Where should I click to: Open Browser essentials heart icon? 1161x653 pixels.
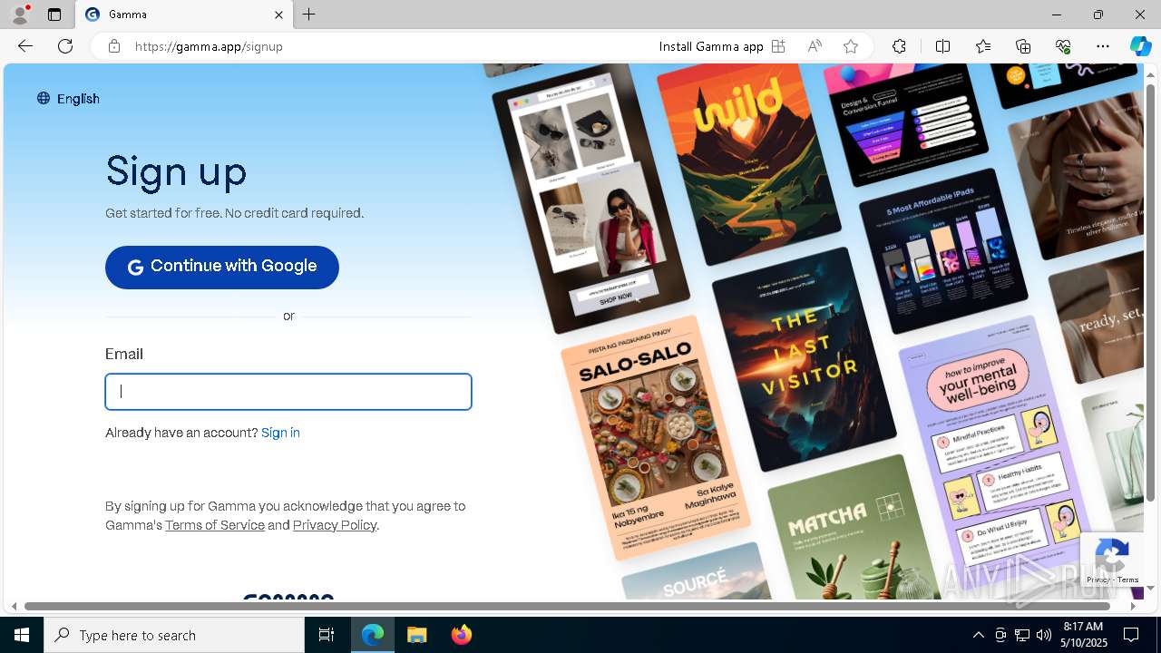[x=1063, y=46]
